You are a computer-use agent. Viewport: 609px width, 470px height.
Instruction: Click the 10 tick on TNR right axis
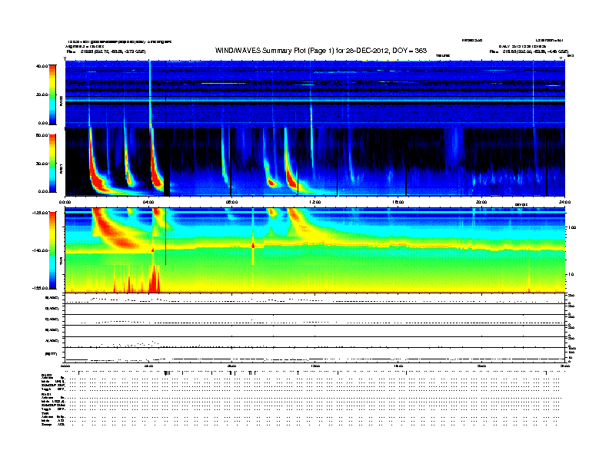pyautogui.click(x=573, y=274)
